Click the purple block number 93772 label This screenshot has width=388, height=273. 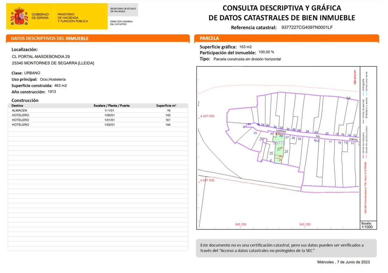pyautogui.click(x=279, y=143)
